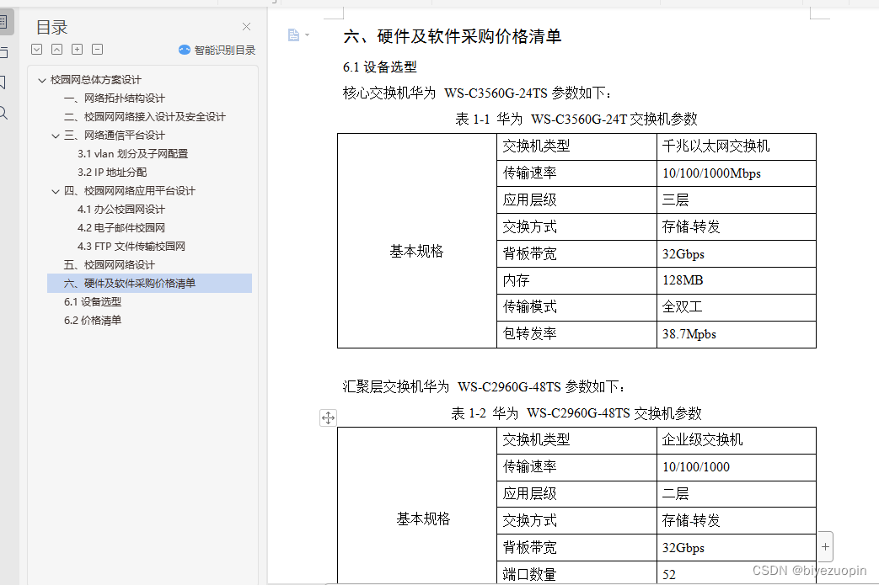Screen dimensions: 879x585
Task: Click the plus button on the right edge
Action: 825,546
